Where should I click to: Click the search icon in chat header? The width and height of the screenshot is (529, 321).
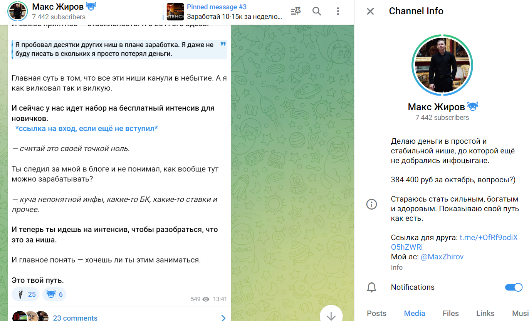[317, 11]
